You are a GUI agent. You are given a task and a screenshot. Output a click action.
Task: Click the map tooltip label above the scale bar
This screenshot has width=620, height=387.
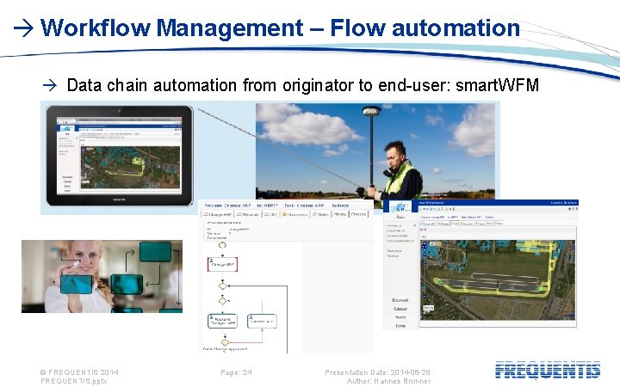[429, 308]
